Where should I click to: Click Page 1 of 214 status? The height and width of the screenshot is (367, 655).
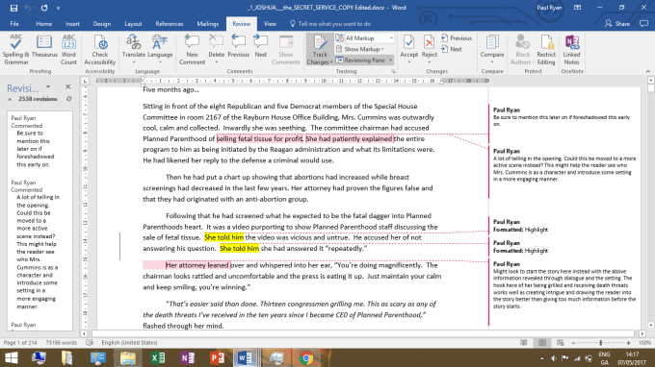point(20,342)
